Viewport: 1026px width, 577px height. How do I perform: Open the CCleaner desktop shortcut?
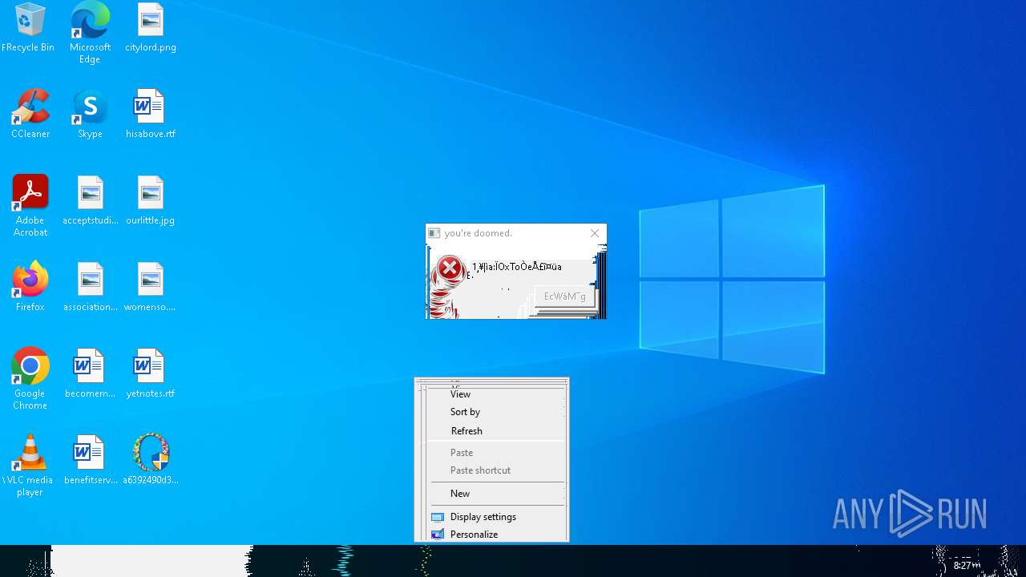click(30, 115)
